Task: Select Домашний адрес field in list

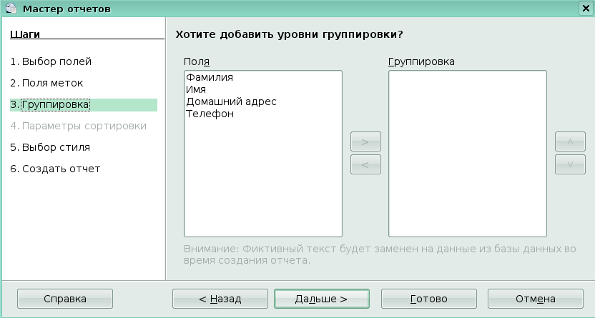Action: pyautogui.click(x=230, y=101)
